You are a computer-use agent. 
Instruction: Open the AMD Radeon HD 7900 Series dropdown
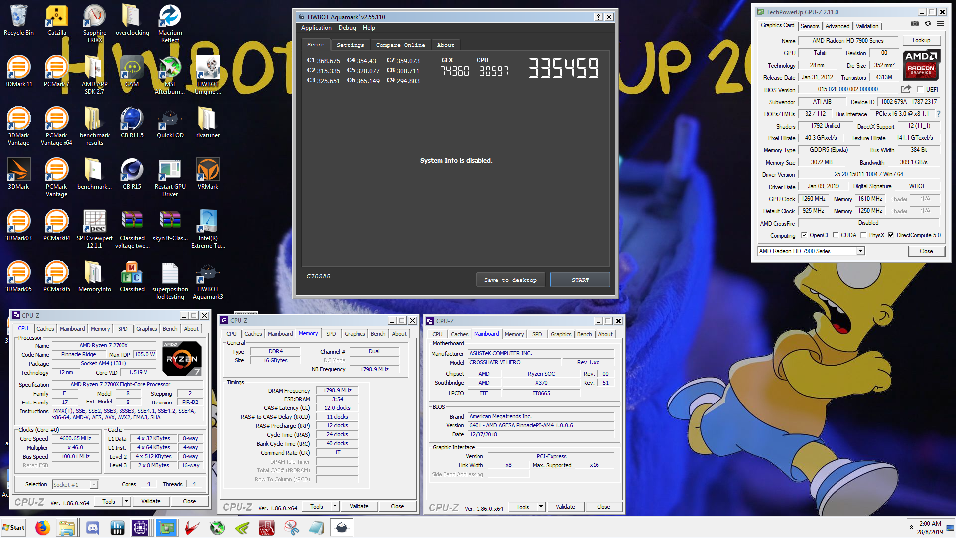pyautogui.click(x=811, y=251)
